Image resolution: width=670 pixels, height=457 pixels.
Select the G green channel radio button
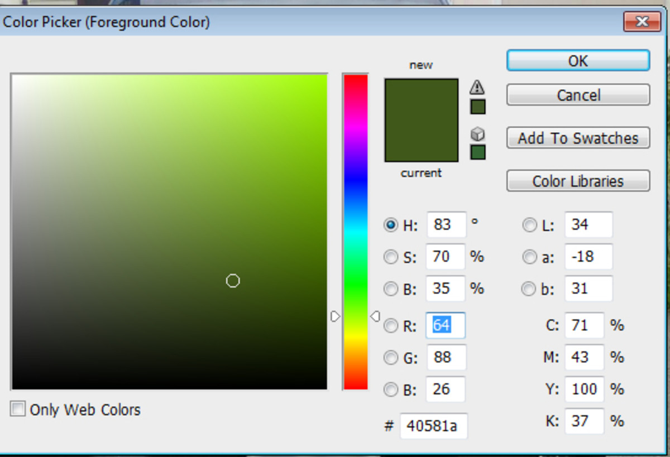tap(391, 358)
